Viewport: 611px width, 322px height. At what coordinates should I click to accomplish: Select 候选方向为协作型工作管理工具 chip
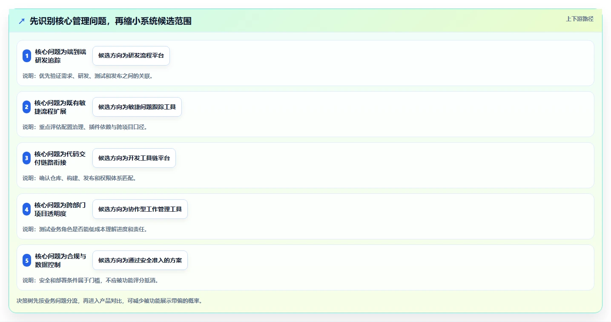140,209
